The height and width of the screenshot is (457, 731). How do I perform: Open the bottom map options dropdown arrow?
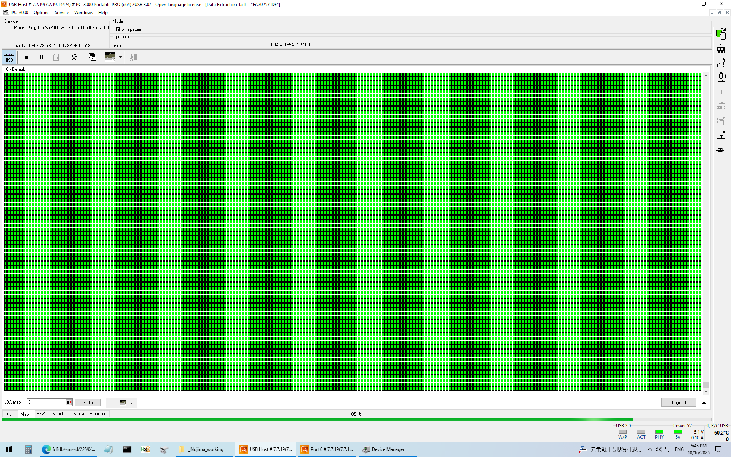point(132,403)
